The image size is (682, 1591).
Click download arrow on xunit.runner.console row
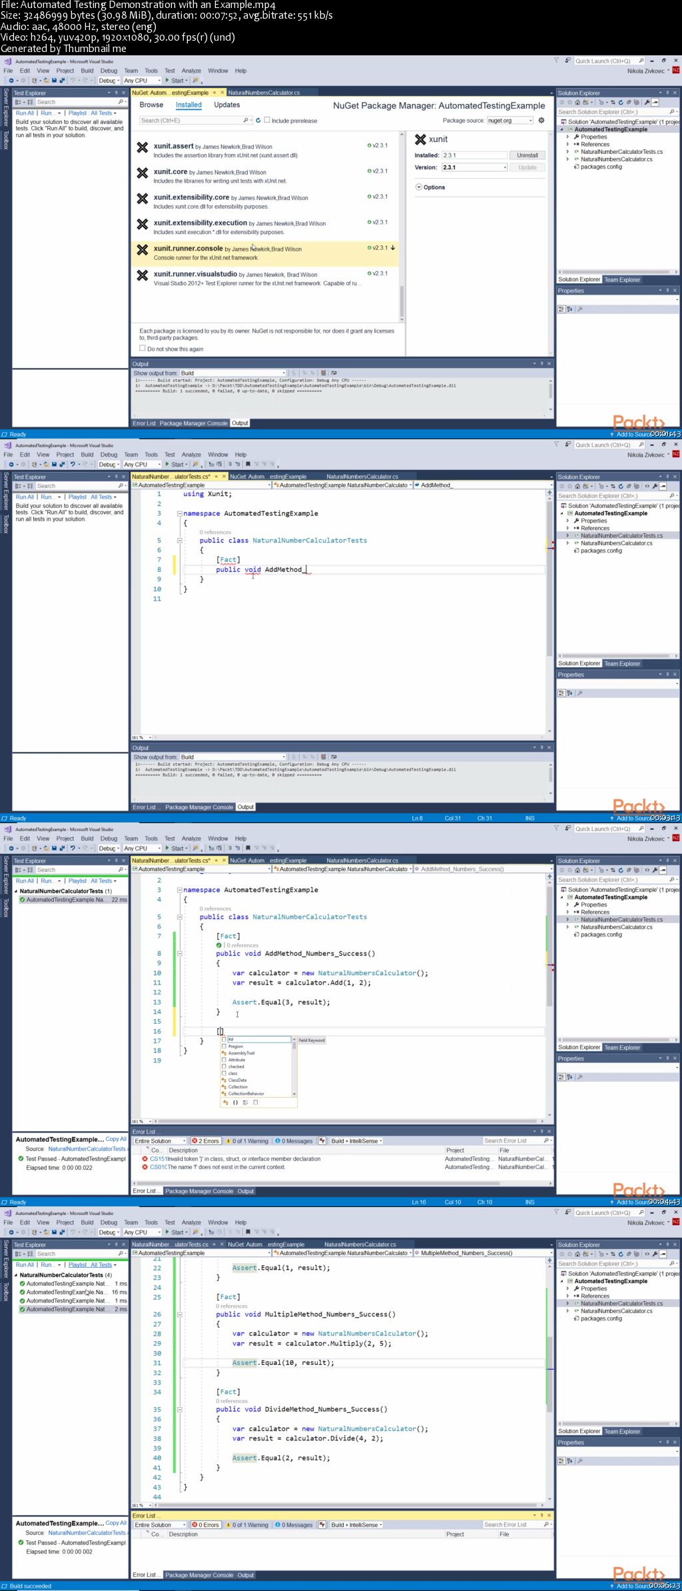point(393,248)
